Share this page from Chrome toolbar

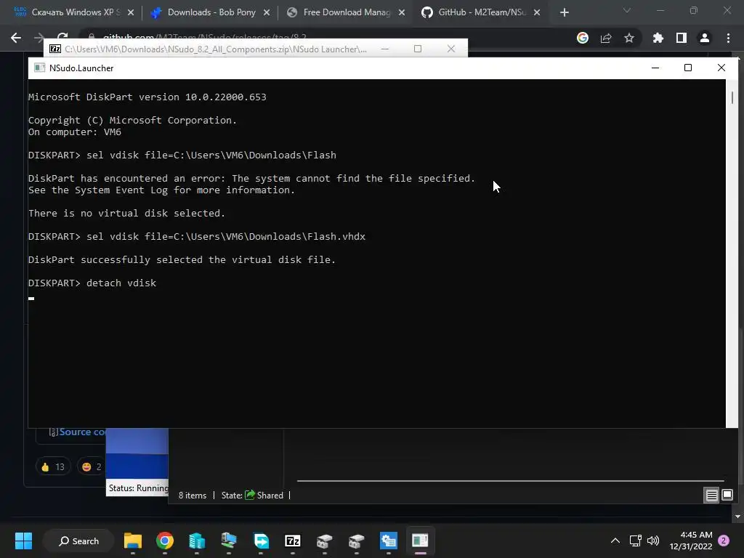(606, 38)
